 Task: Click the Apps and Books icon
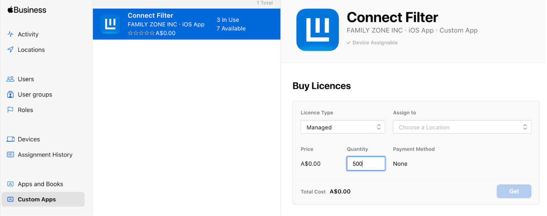[x=10, y=184]
